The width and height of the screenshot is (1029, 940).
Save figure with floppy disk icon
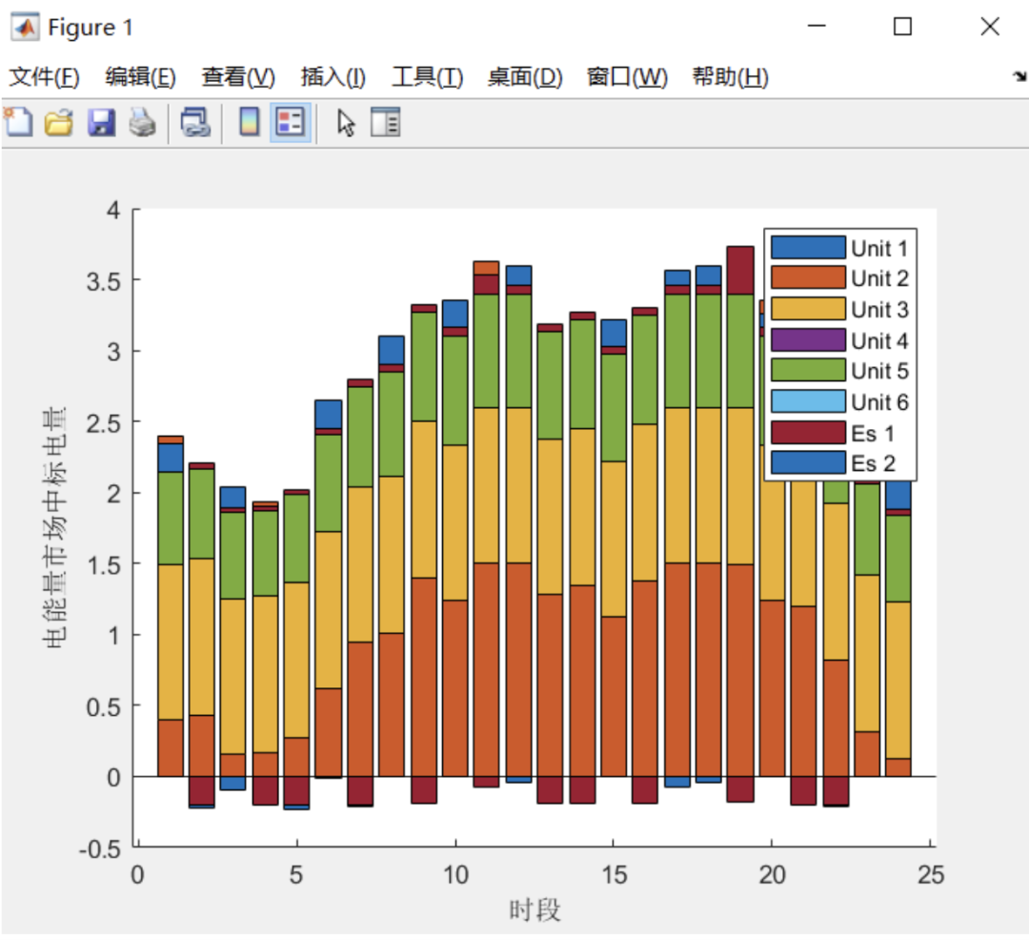point(101,122)
